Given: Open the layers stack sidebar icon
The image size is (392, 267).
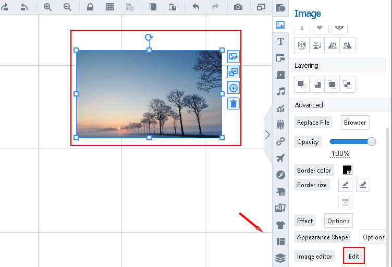Looking at the screenshot, I should click(280, 258).
